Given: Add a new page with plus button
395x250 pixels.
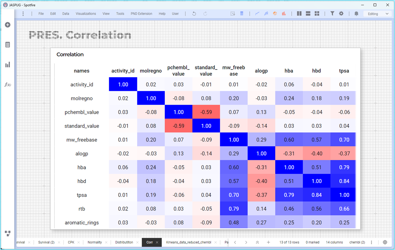Looking at the screenshot, I should tap(268, 242).
